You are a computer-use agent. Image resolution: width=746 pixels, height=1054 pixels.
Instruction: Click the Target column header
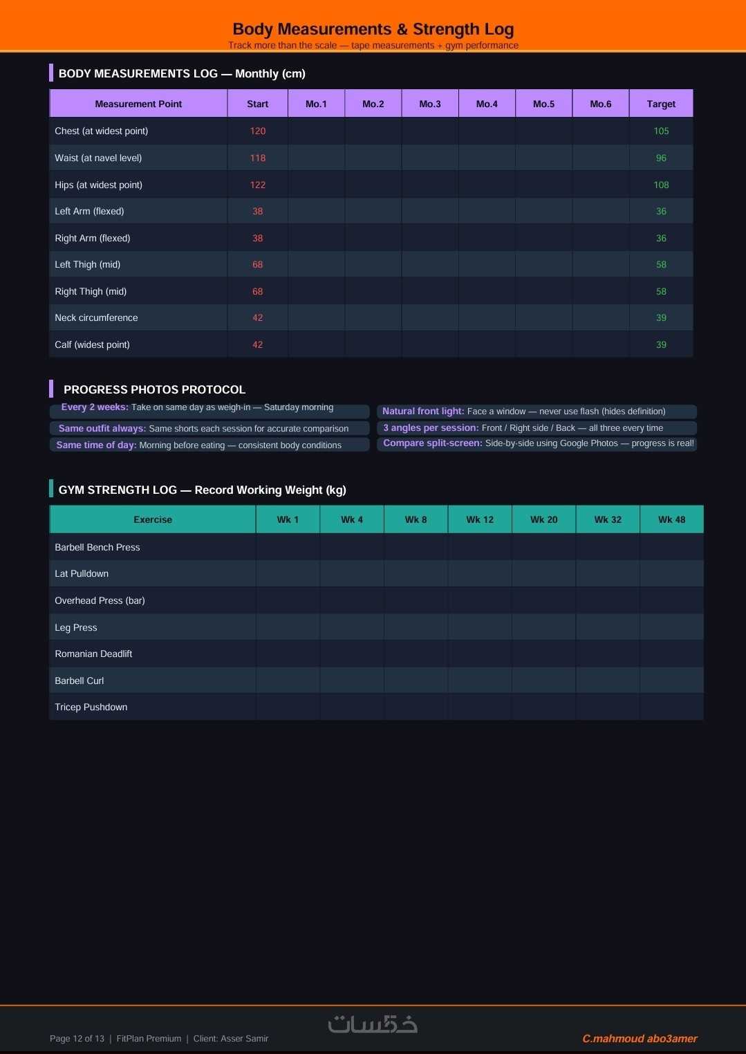pyautogui.click(x=661, y=104)
